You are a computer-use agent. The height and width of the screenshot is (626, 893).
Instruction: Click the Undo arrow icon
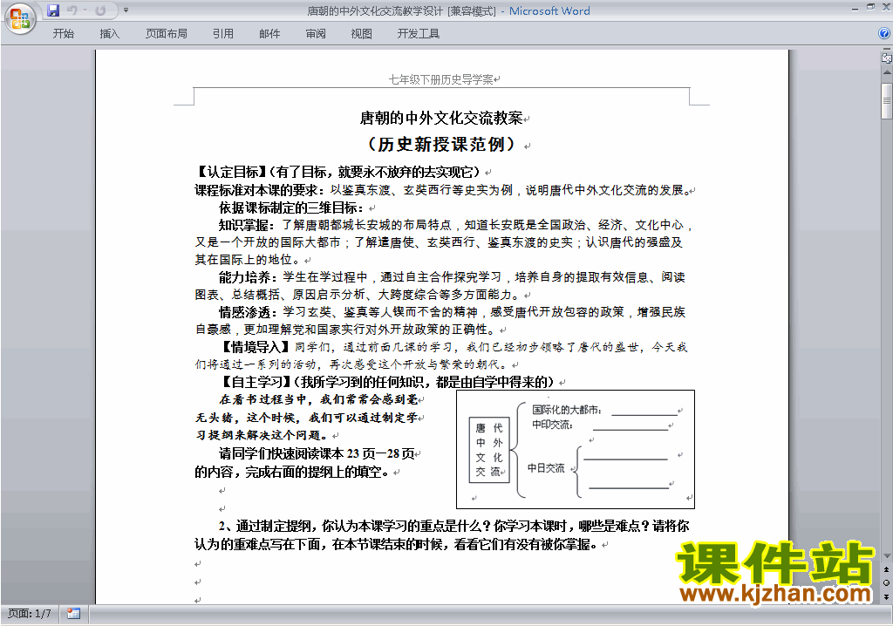tap(72, 10)
